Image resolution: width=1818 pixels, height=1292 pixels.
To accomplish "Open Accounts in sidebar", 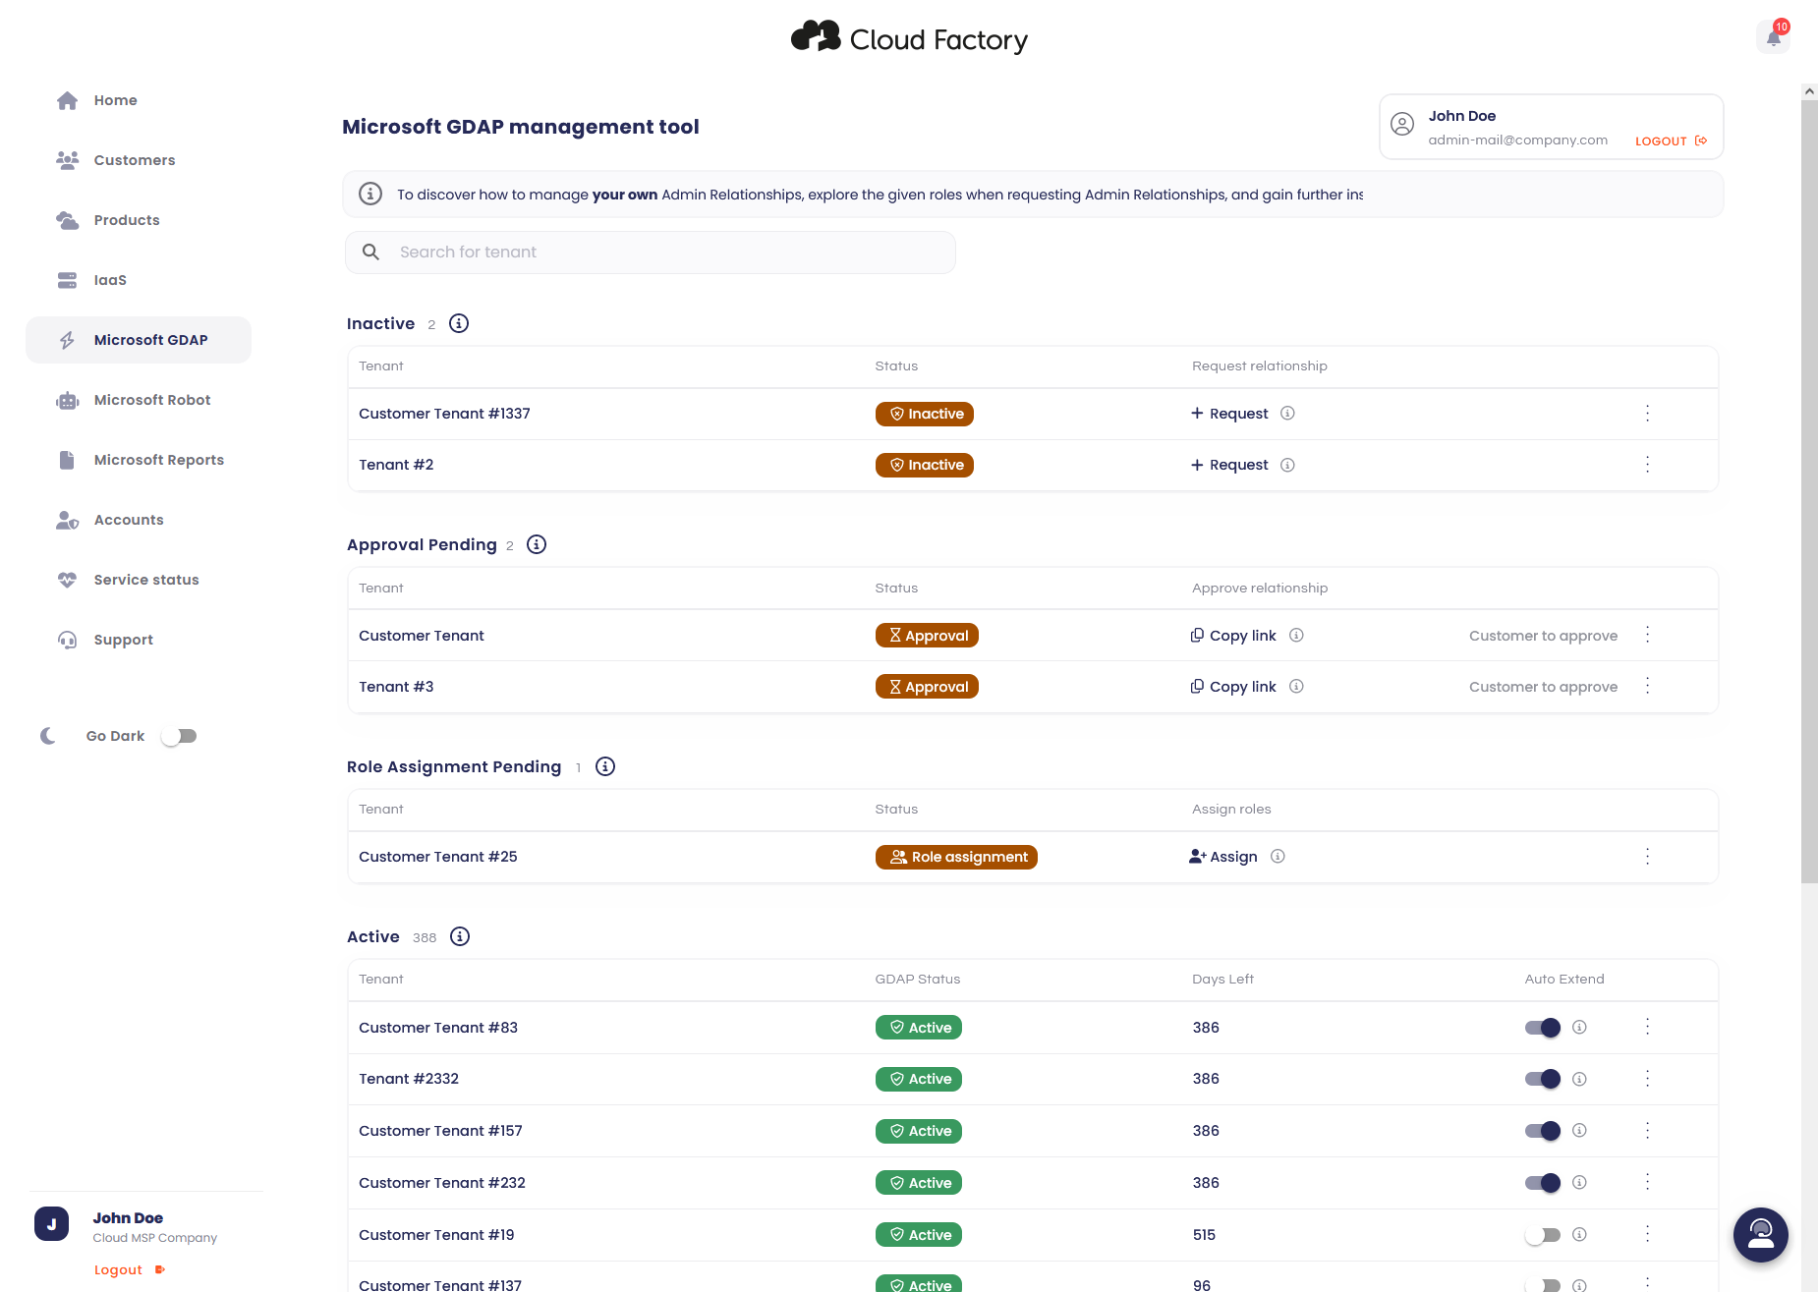I will pos(139,520).
